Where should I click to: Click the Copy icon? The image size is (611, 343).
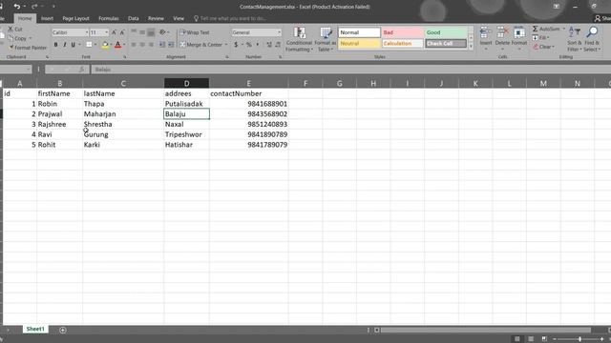click(11, 38)
